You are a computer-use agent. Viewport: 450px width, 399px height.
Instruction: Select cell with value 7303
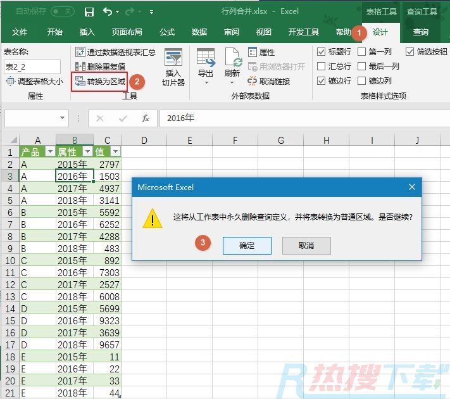tap(107, 272)
